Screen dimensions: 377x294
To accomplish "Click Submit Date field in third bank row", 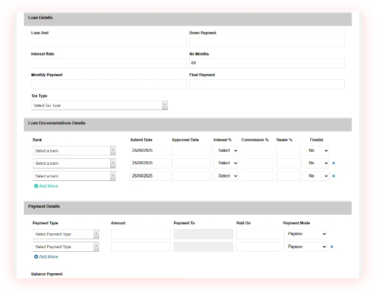I will [150, 176].
